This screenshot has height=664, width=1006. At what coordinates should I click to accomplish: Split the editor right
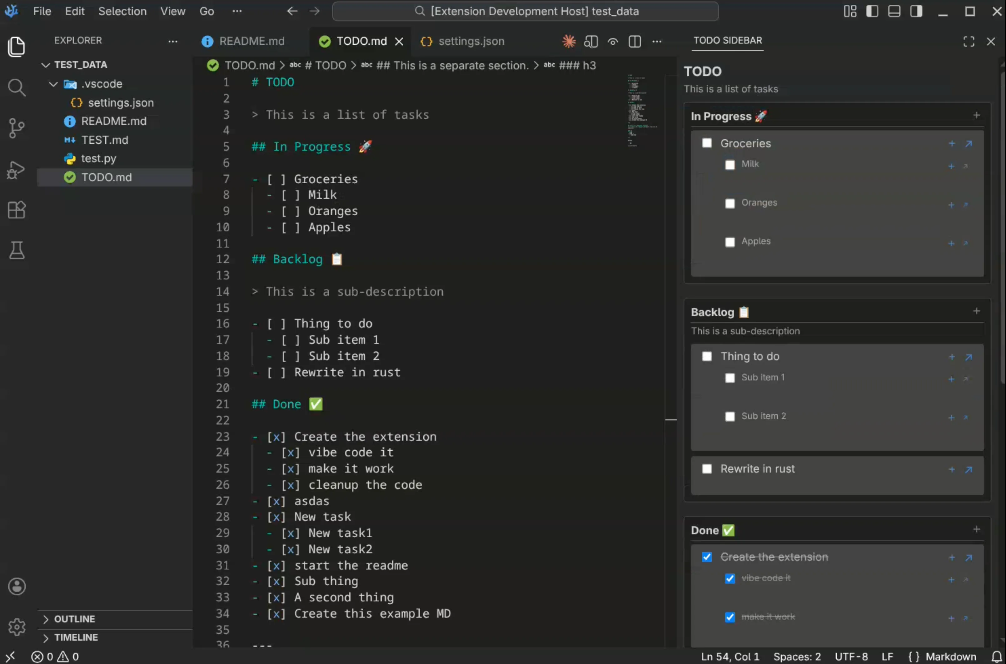(635, 41)
